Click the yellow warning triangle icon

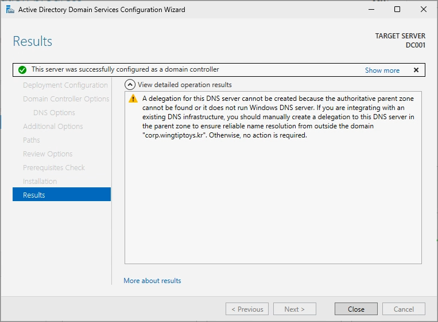pos(133,99)
